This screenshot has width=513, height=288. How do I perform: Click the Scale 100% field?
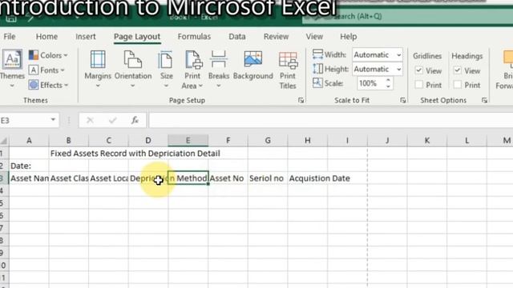[371, 83]
